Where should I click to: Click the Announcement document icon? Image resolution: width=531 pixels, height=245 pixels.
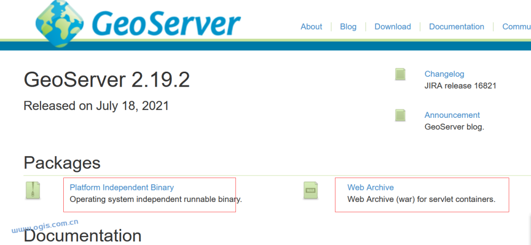coord(400,115)
